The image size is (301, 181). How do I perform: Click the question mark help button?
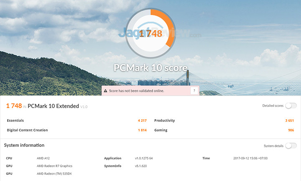click(x=194, y=90)
